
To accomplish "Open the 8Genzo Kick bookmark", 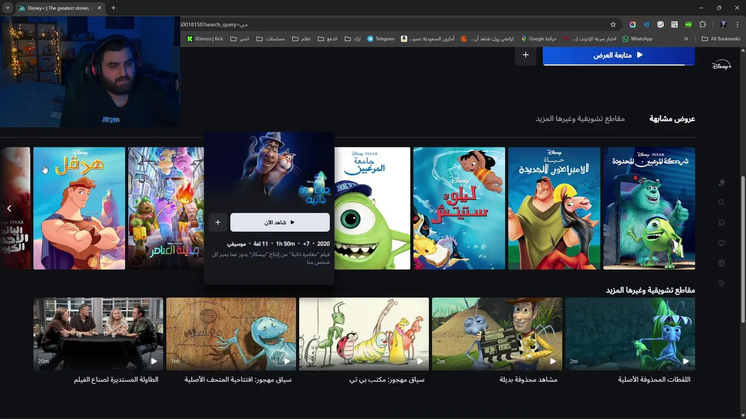I will [205, 39].
